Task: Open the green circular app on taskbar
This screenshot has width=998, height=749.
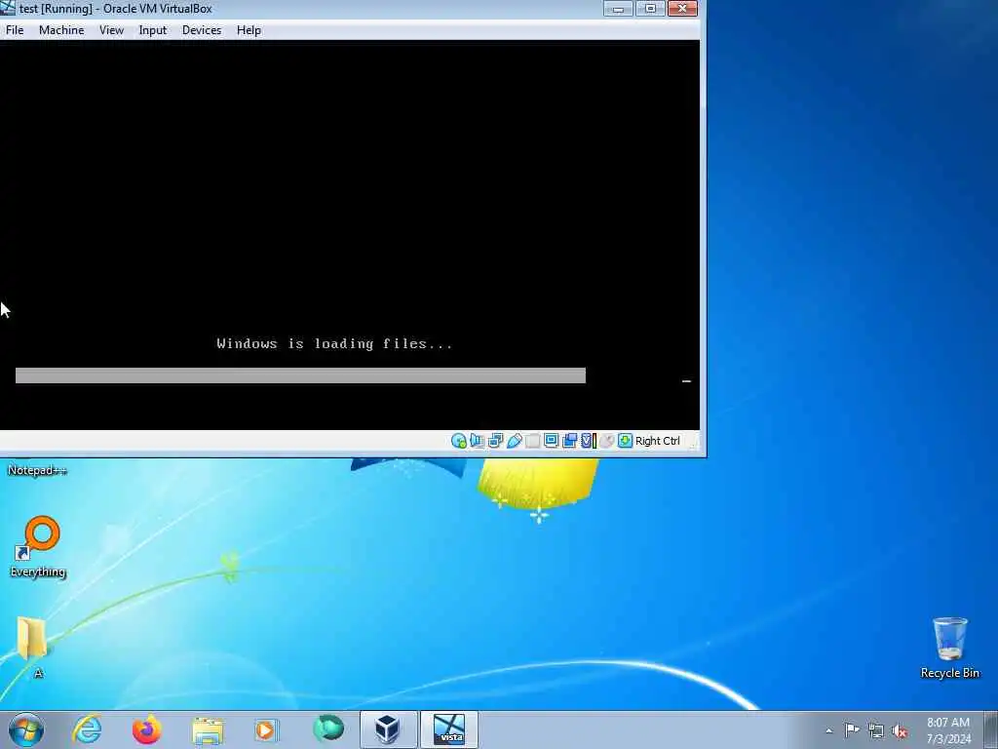Action: 328,729
